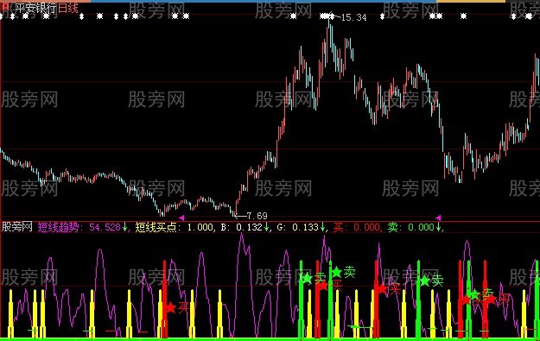Click the highest green star 卖 signal icon

336,272
